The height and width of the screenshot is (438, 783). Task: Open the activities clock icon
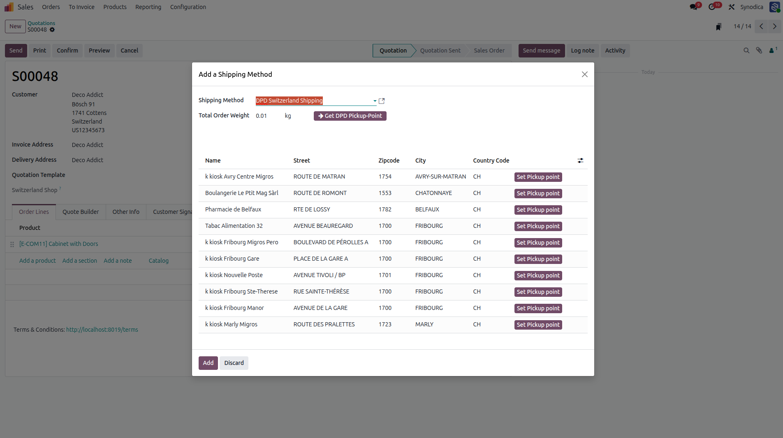712,7
